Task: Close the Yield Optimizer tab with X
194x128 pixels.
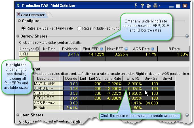Action: [x=19, y=15]
